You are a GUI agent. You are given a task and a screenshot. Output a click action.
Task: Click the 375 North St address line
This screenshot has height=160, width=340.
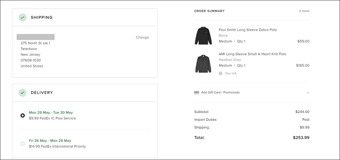[35, 43]
